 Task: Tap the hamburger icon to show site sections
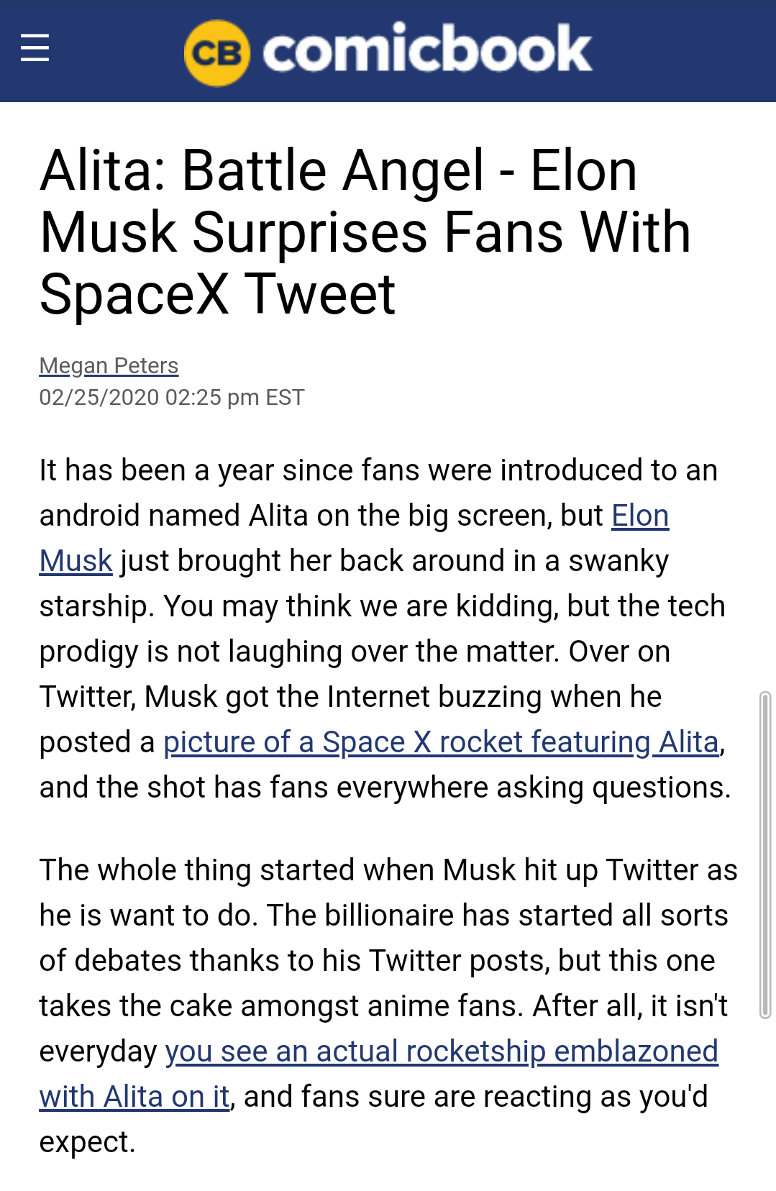coord(34,49)
